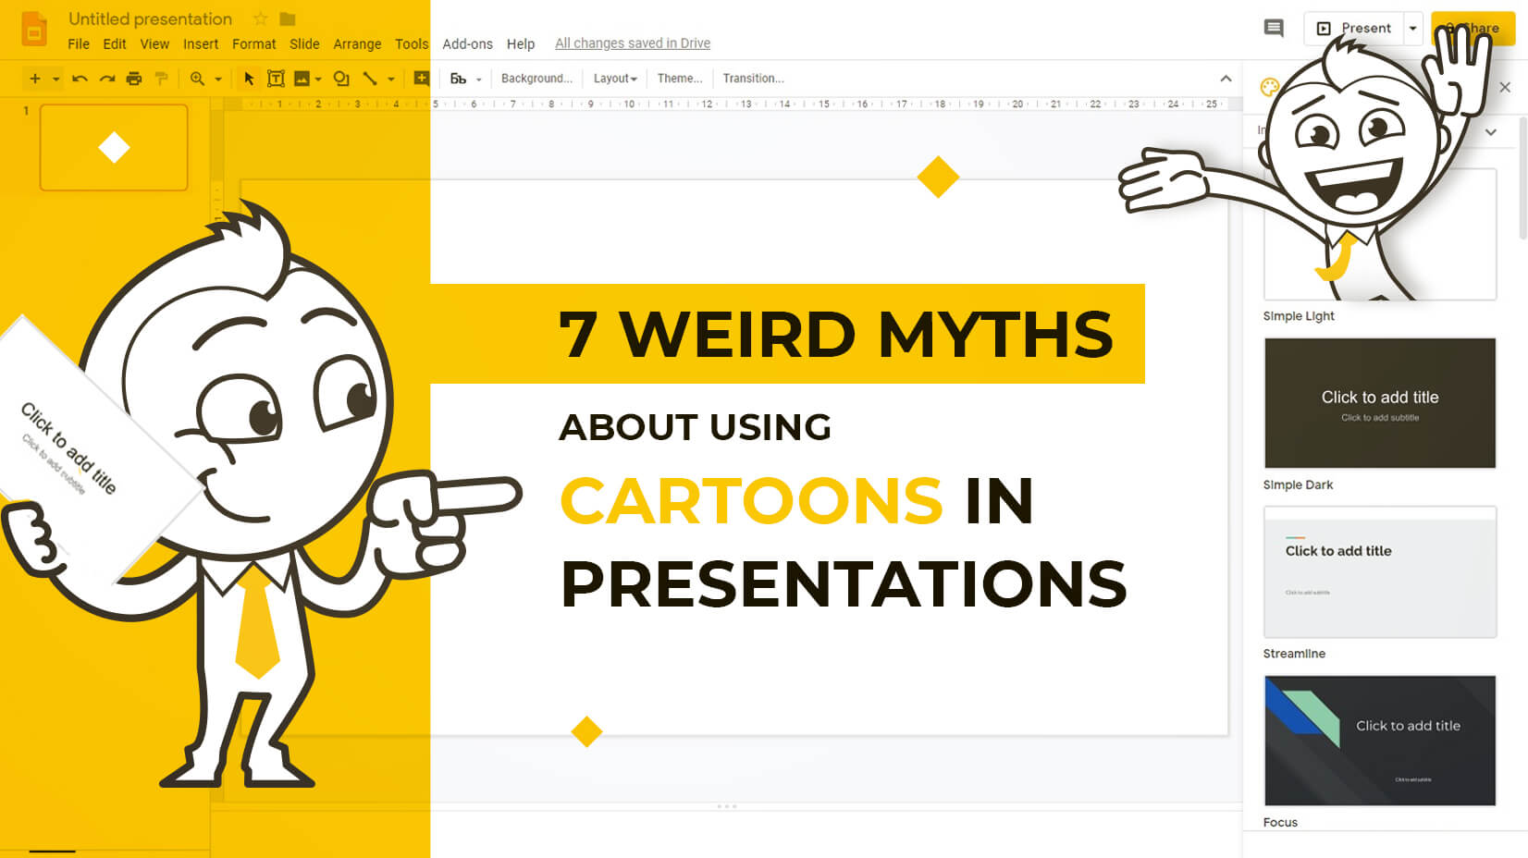Expand the Present options dropdown arrow
The width and height of the screenshot is (1528, 858).
tap(1412, 29)
